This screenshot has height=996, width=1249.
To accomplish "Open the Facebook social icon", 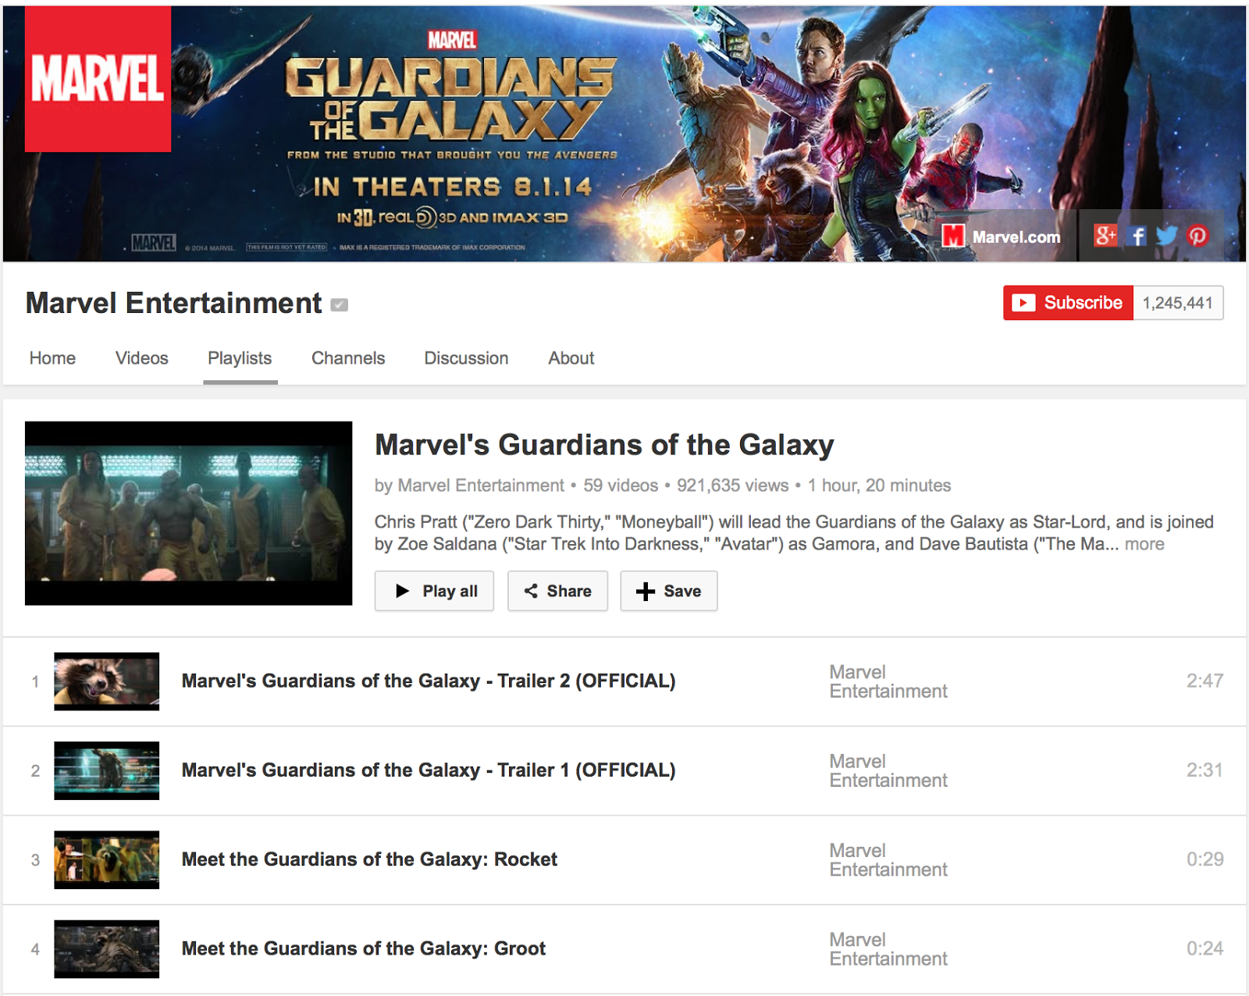I will (1137, 235).
